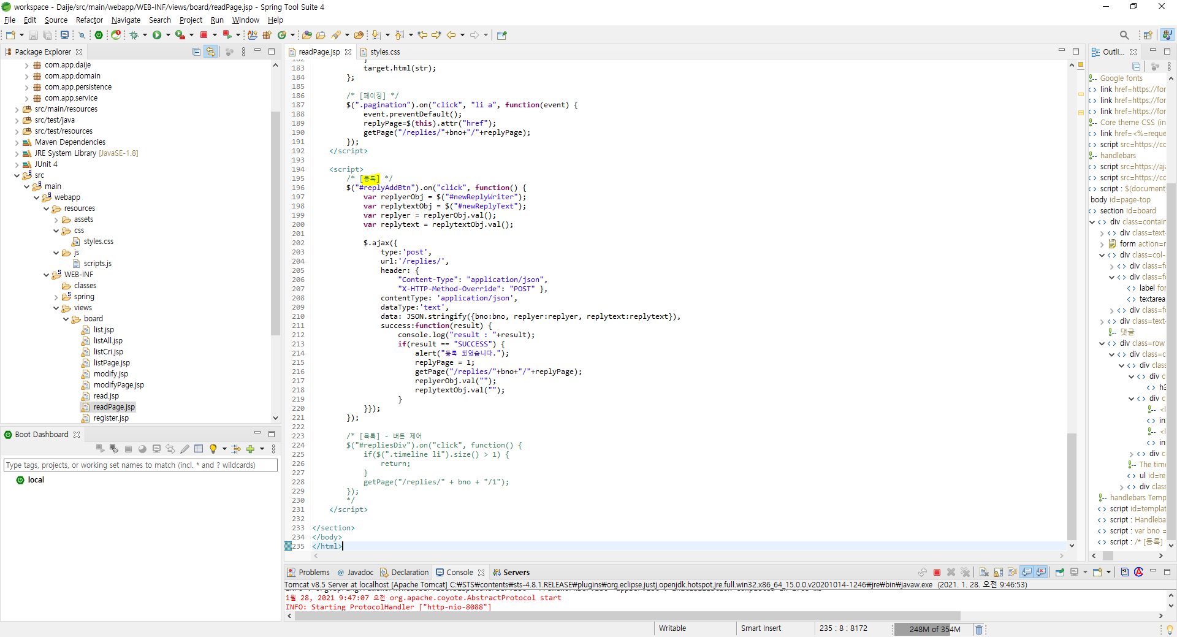Screen dimensions: 1177x637
Task: Toggle Show Console When Standard Error Changes
Action: pos(1042,572)
